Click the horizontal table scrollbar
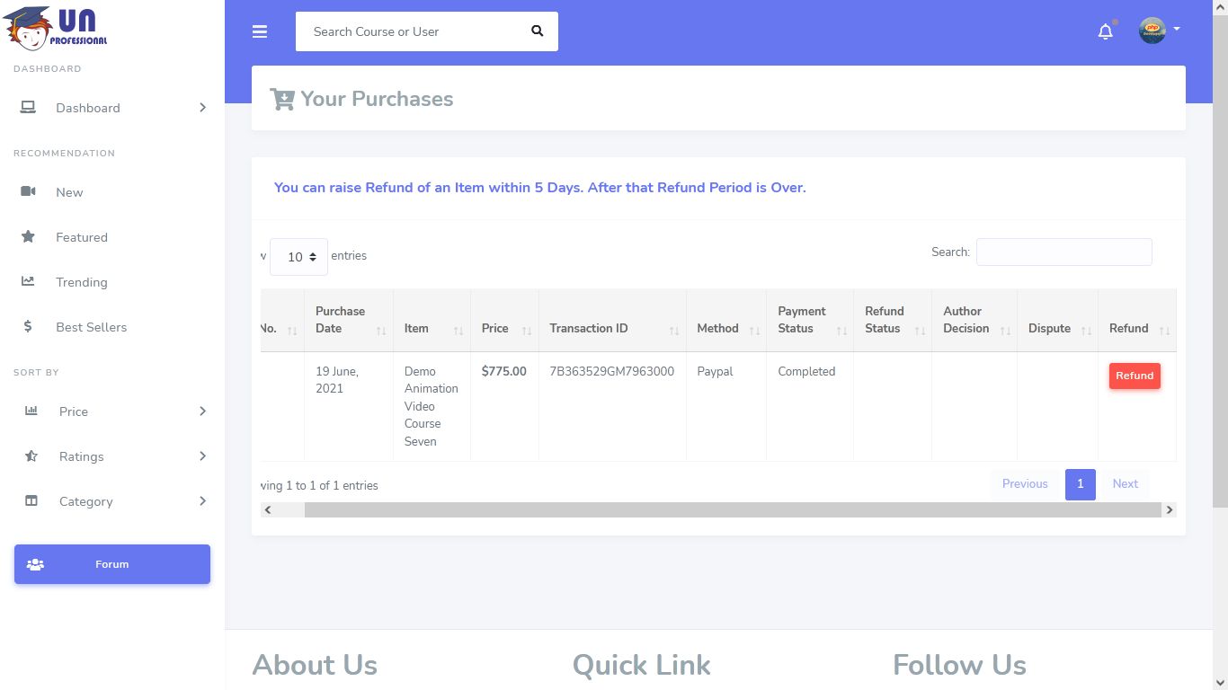The height and width of the screenshot is (690, 1228). (x=732, y=510)
